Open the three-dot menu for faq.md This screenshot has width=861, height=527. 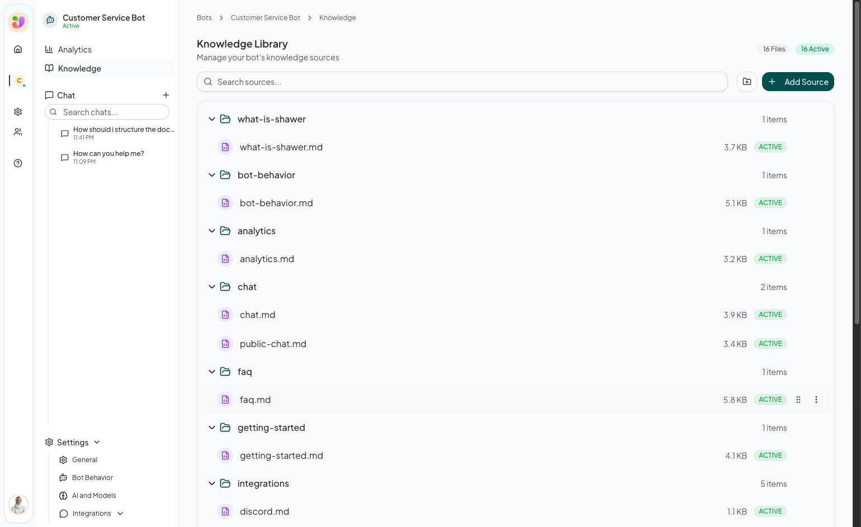pos(816,400)
